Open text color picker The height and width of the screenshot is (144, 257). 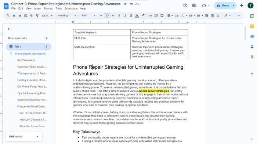tap(137, 15)
